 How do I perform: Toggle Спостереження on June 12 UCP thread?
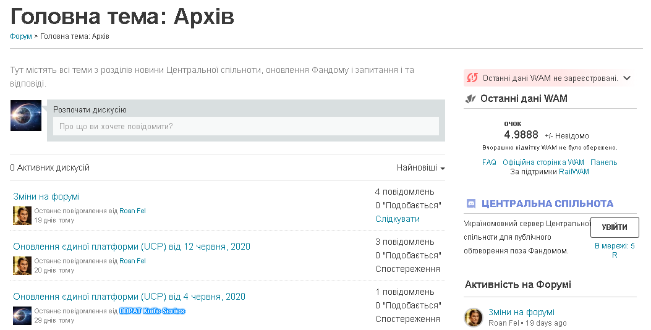407,269
